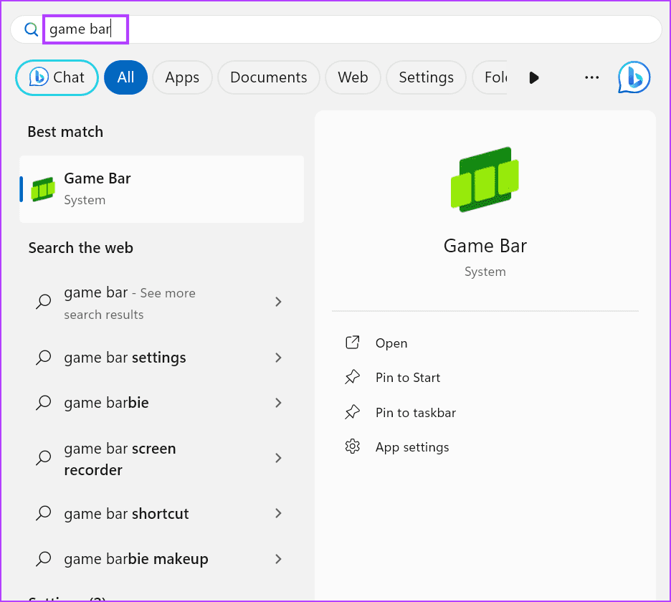Image resolution: width=671 pixels, height=602 pixels.
Task: Switch to the Apps filter tab
Action: [182, 77]
